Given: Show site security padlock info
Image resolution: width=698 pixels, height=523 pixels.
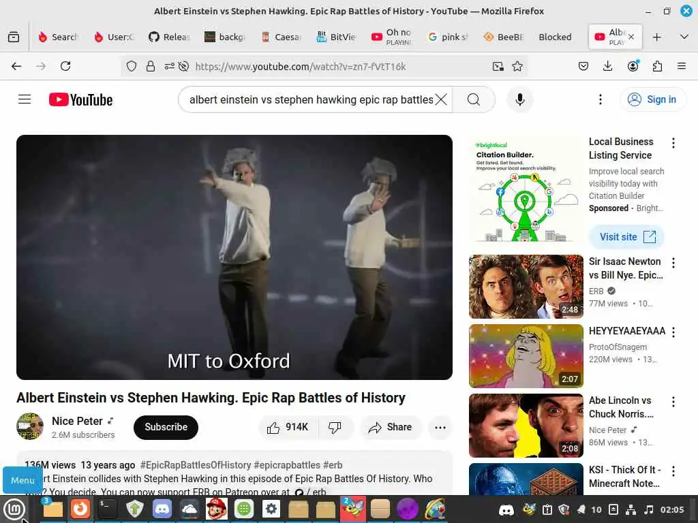Looking at the screenshot, I should (151, 66).
